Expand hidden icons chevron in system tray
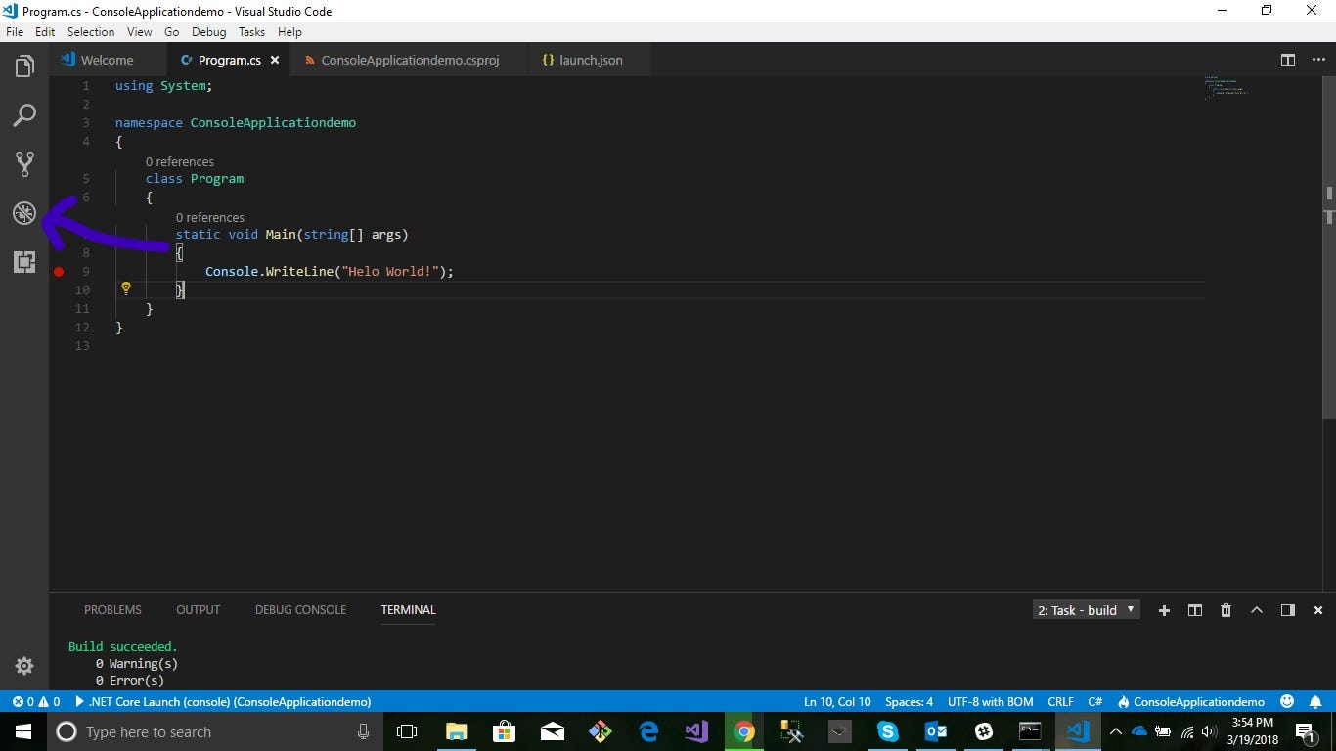Image resolution: width=1336 pixels, height=751 pixels. click(x=1115, y=731)
